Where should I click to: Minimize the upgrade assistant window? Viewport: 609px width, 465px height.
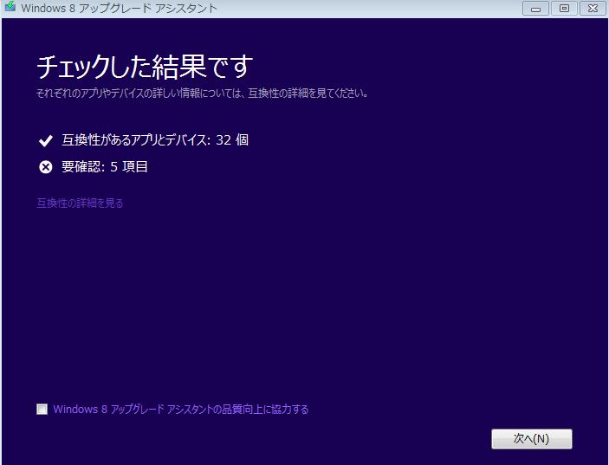tap(535, 8)
